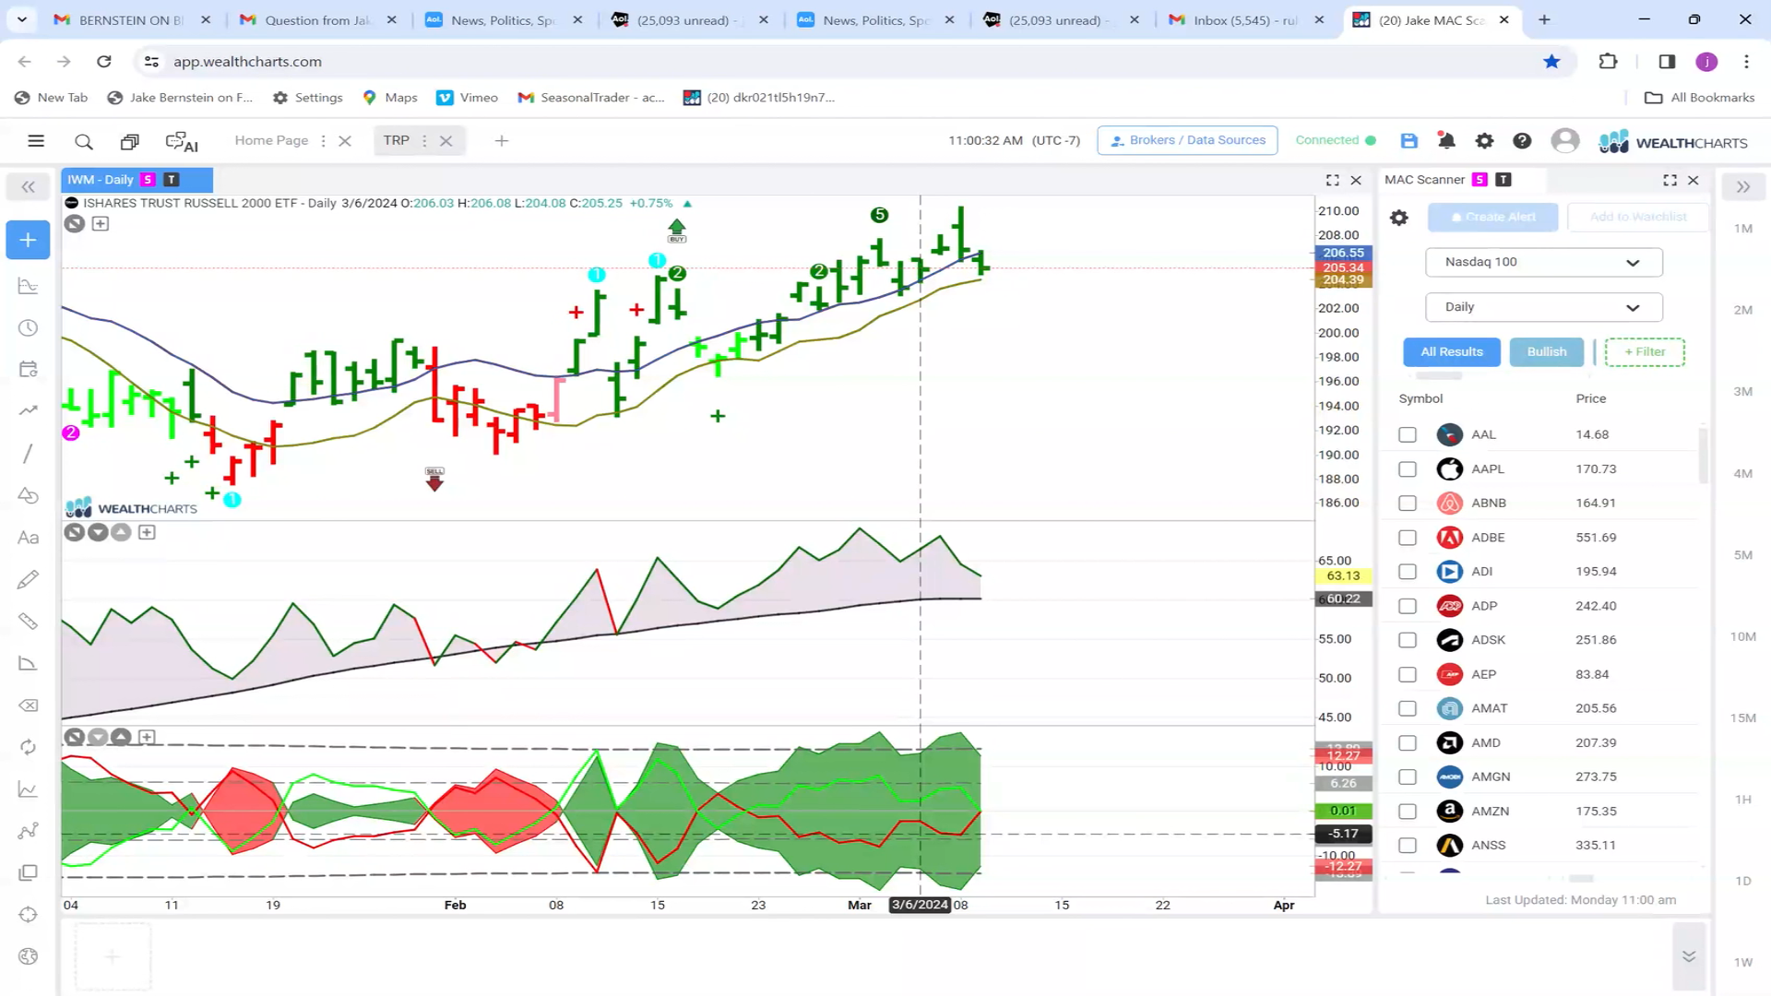Open the hamburger main menu

(36, 141)
